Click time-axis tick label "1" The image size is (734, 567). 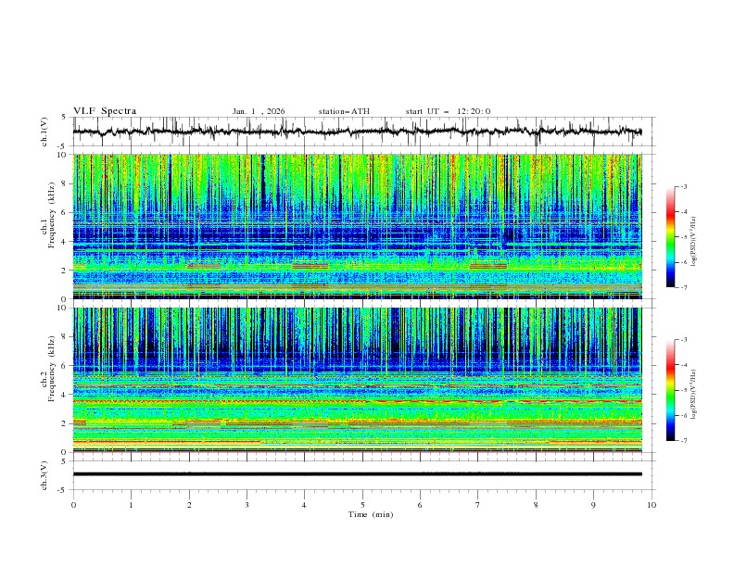131,505
